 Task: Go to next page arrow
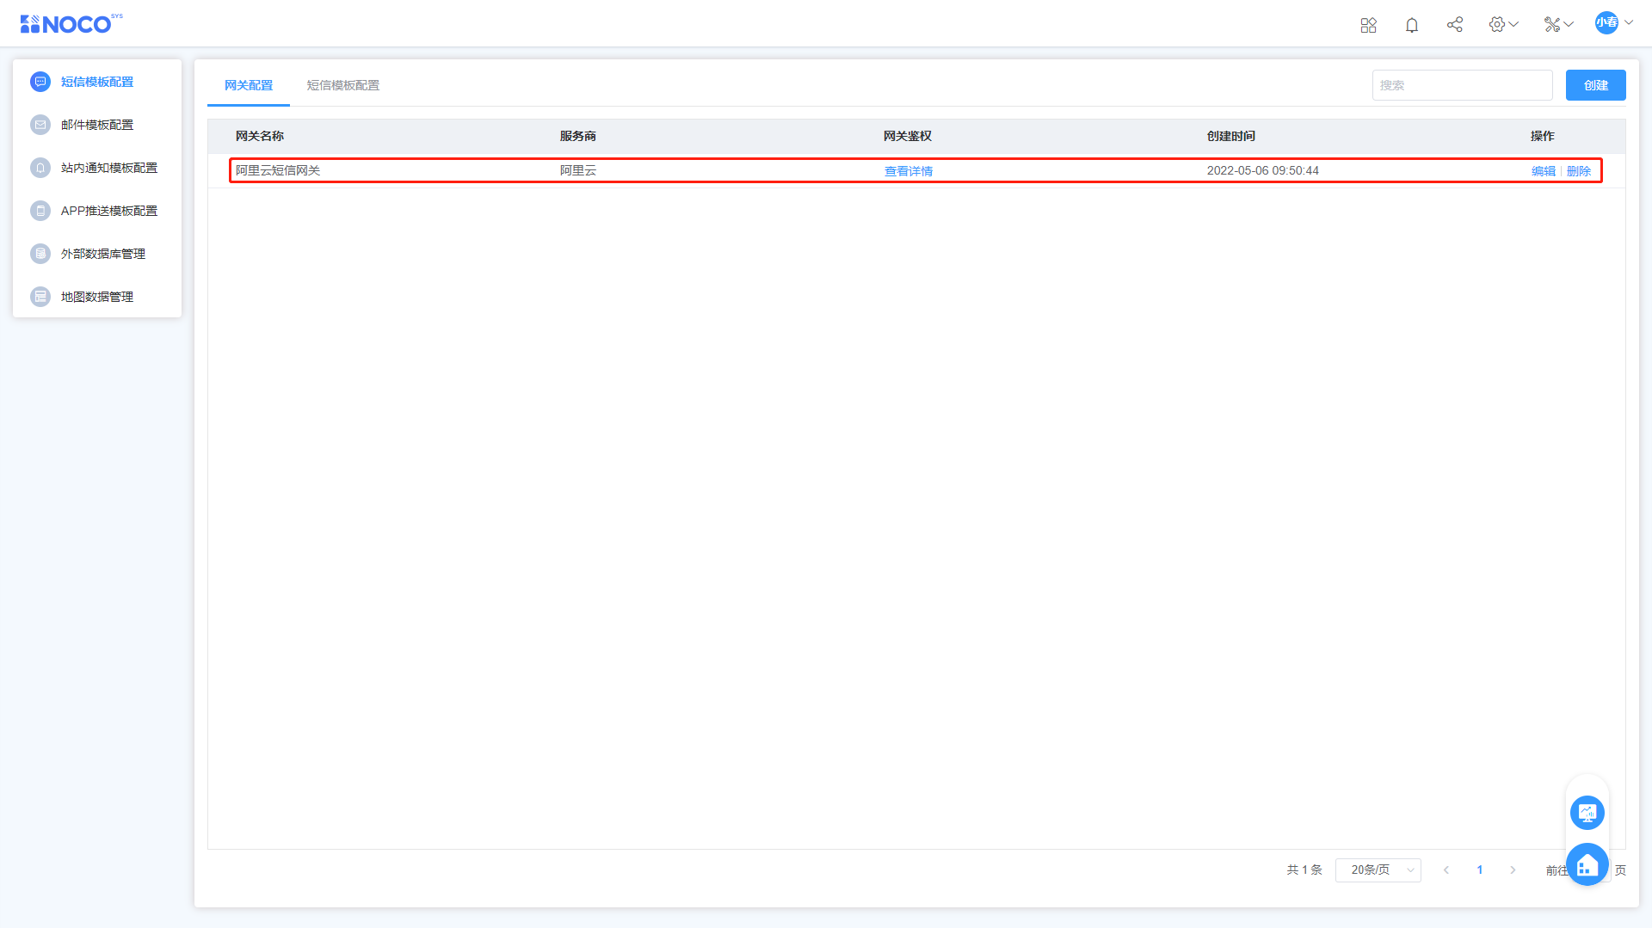[x=1513, y=870]
